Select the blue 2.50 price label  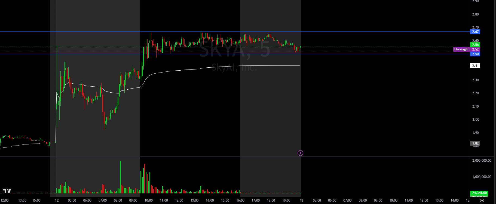(475, 54)
